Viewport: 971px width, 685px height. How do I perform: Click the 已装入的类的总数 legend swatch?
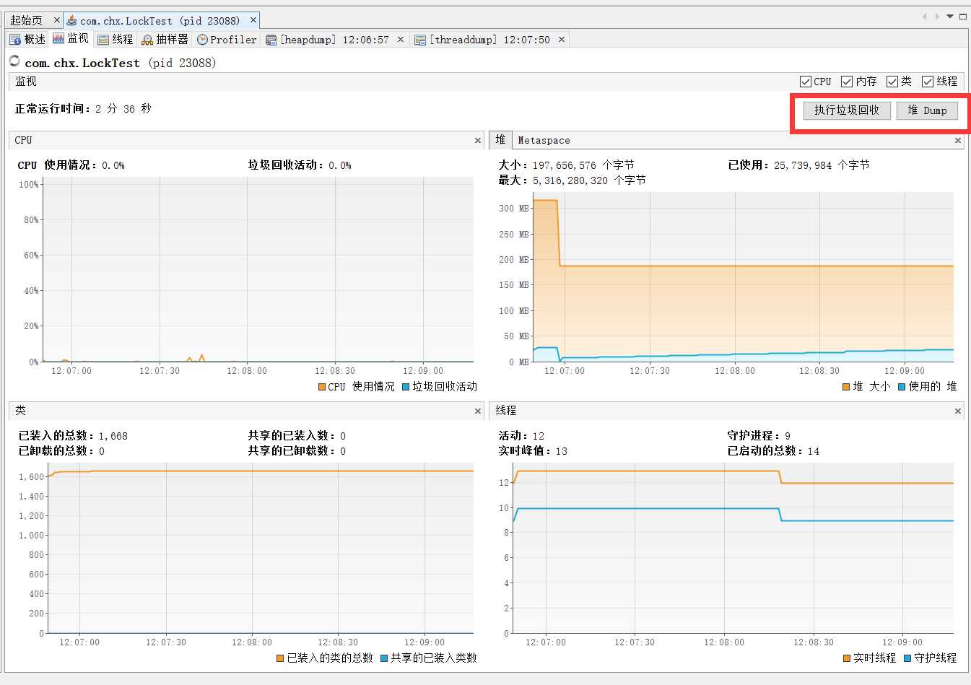(280, 658)
